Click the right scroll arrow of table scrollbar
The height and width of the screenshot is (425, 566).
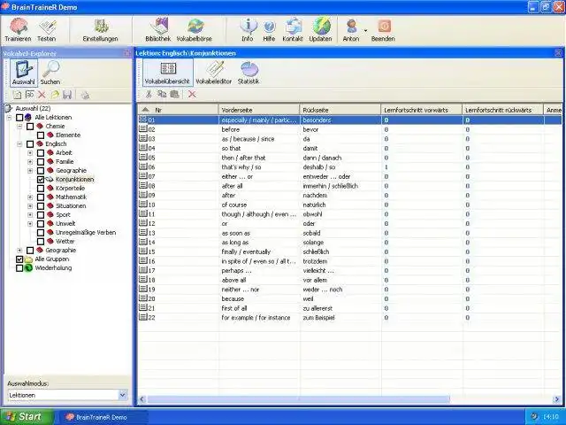(x=556, y=399)
